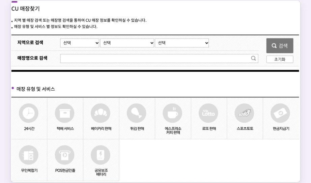The image size is (311, 183).
Task: Click the 매장 유형 및 서비스 heading
Action: (x=36, y=89)
